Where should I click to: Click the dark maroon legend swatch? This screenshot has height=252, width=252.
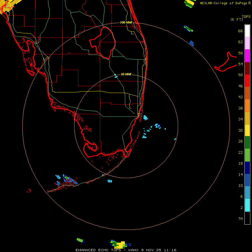[x=247, y=68]
